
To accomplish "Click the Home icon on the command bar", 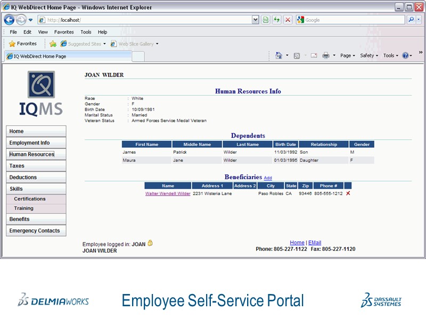I will click(279, 55).
